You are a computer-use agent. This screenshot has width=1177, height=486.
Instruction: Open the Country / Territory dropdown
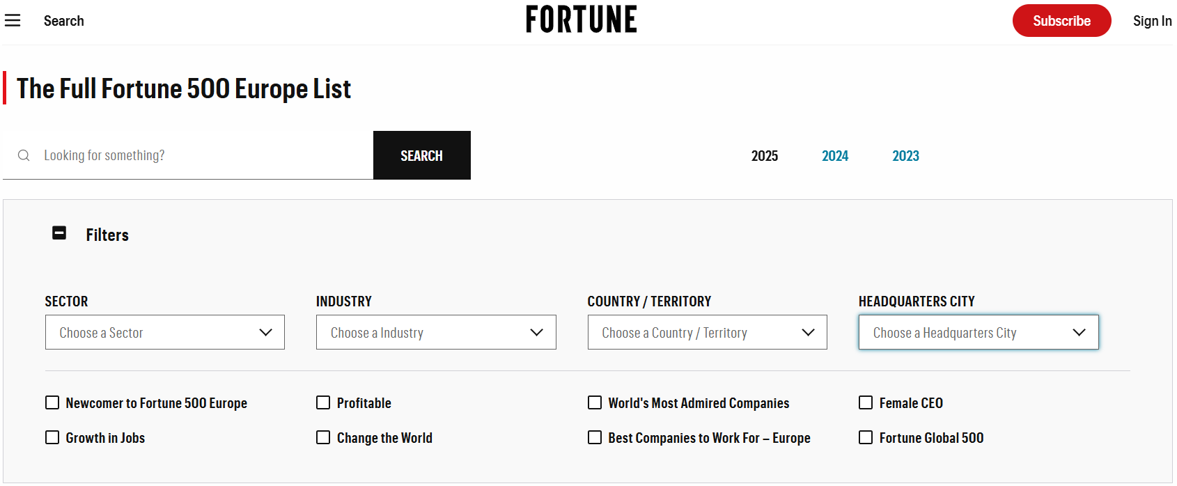click(708, 332)
